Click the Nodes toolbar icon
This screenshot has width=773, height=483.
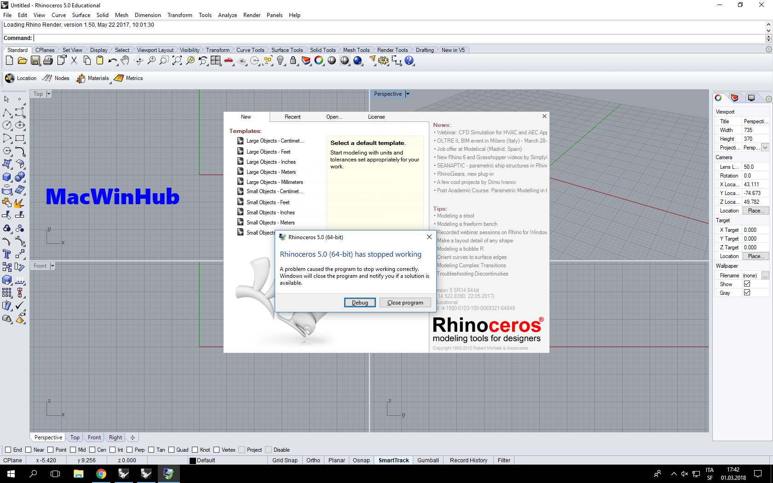tap(47, 78)
